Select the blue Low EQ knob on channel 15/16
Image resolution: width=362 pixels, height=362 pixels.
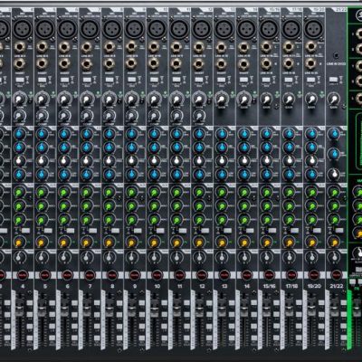click(x=266, y=175)
